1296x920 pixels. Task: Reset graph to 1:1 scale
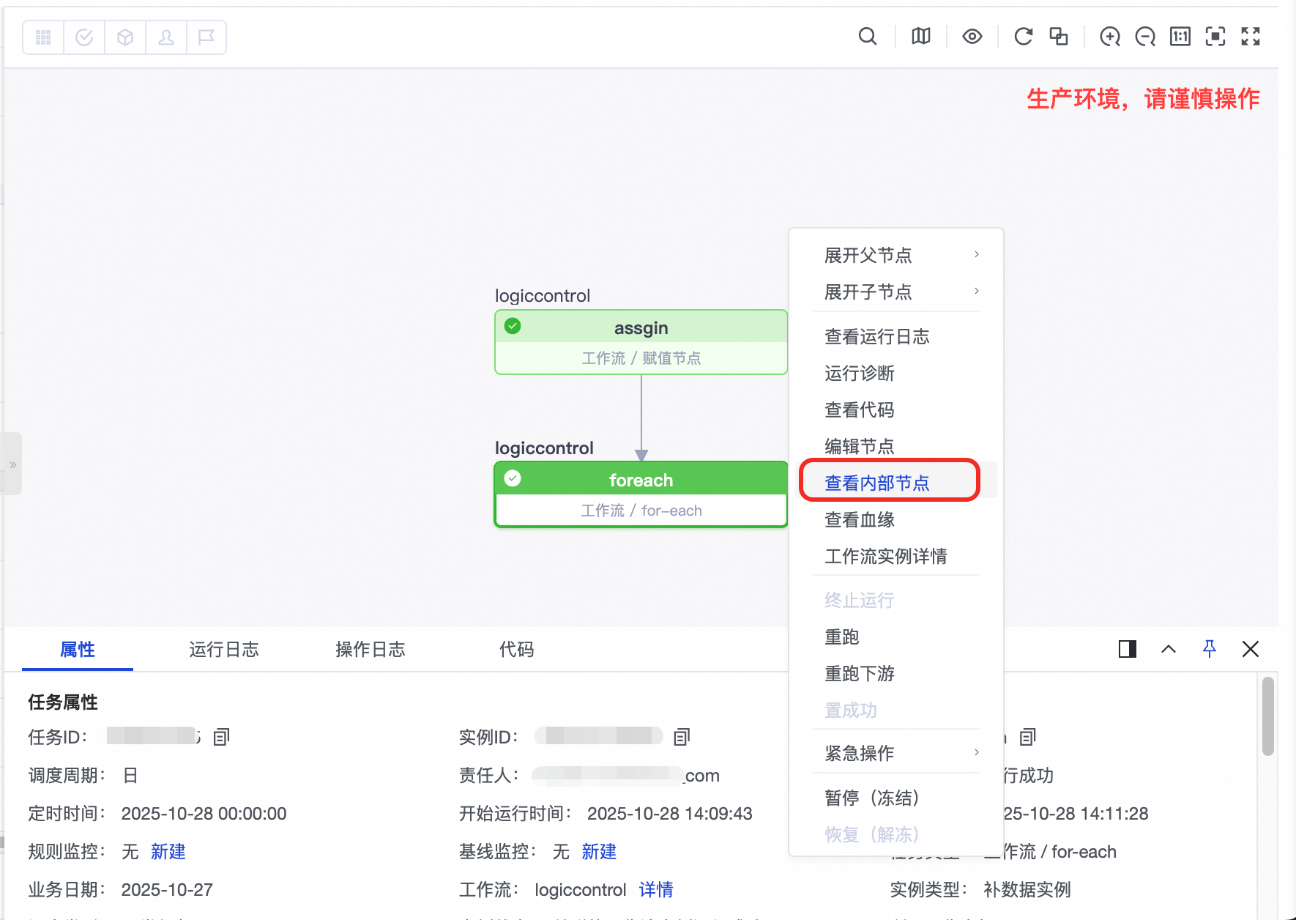[1180, 36]
